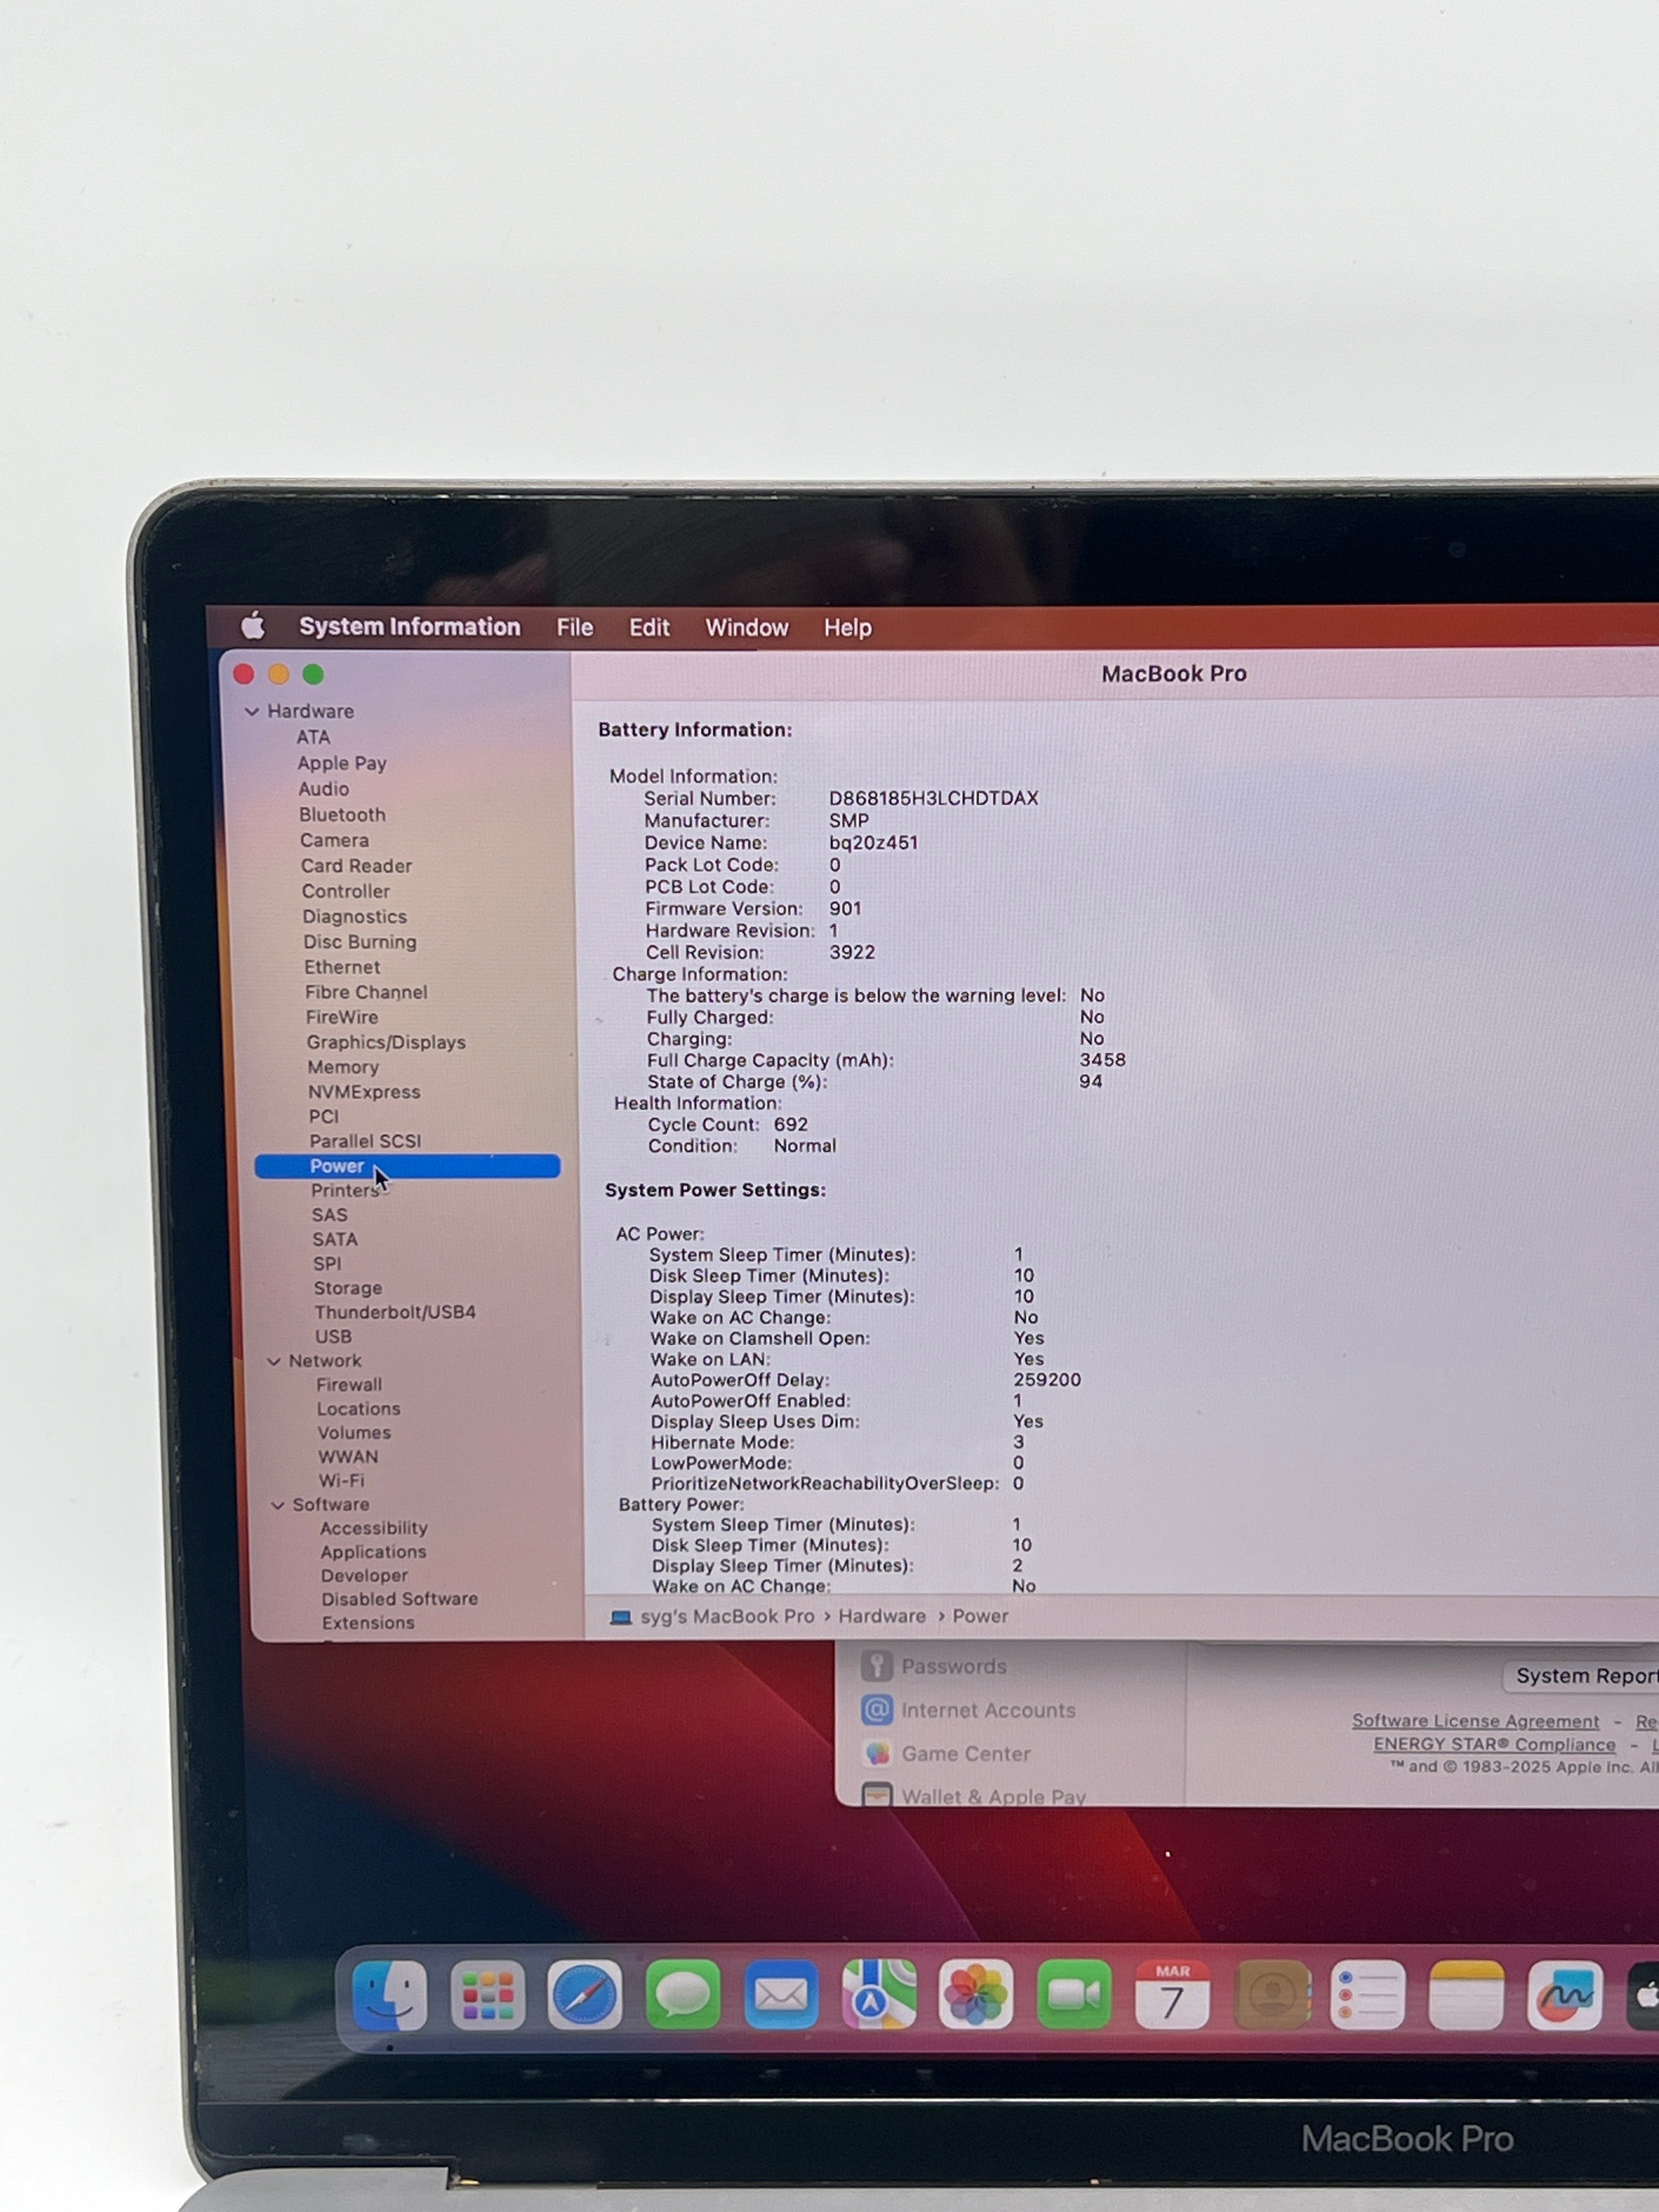Open the Edit menu
This screenshot has height=2212, width=1659.
[649, 627]
